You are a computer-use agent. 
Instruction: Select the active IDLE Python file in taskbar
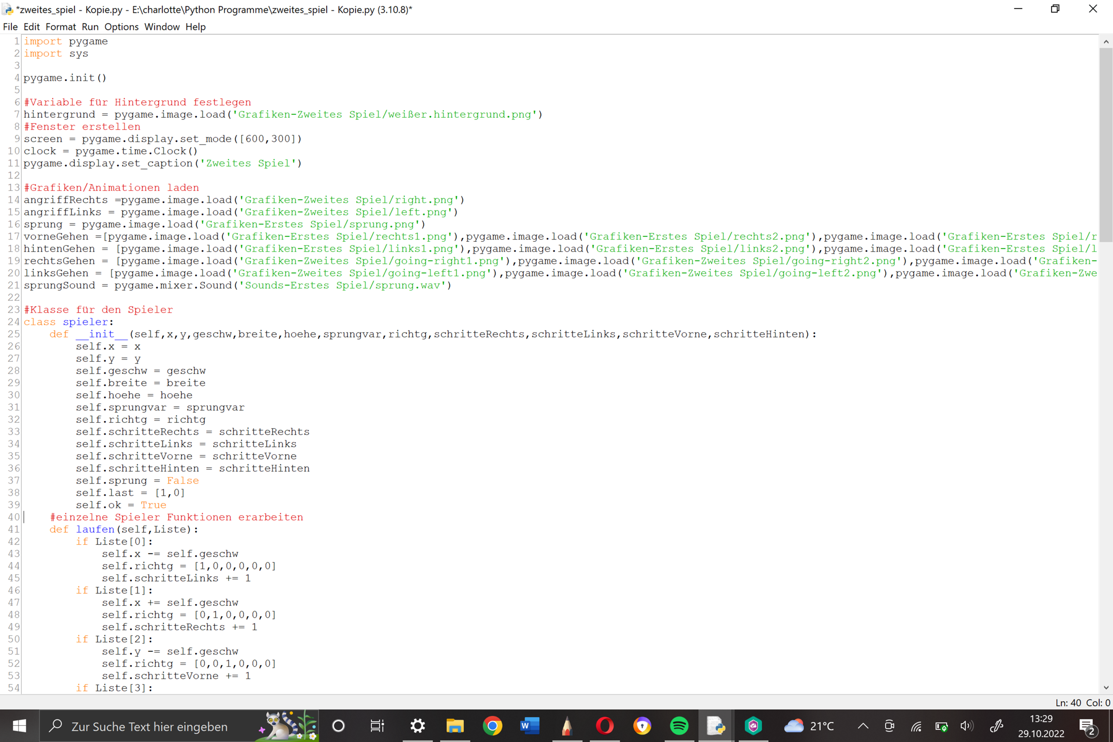pyautogui.click(x=716, y=725)
